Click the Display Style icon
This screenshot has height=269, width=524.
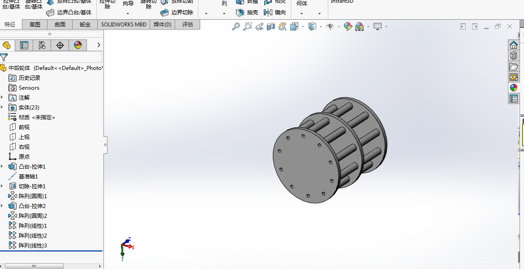coord(312,26)
